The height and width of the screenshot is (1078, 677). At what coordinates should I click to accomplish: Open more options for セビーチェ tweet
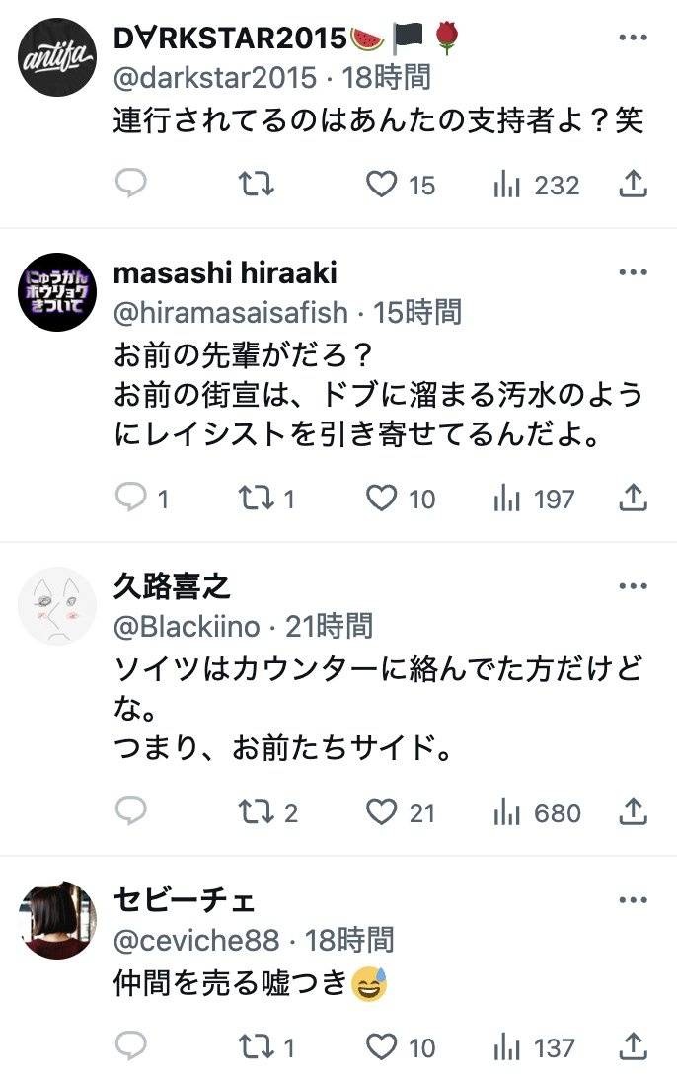click(633, 900)
